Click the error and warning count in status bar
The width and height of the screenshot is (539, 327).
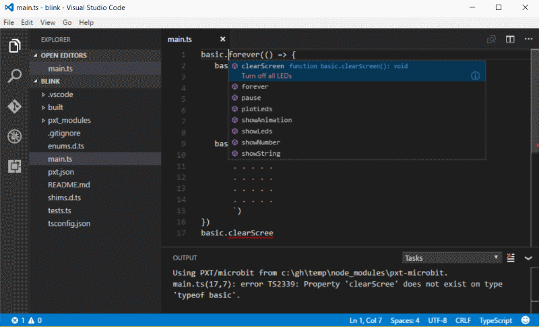pyautogui.click(x=26, y=320)
